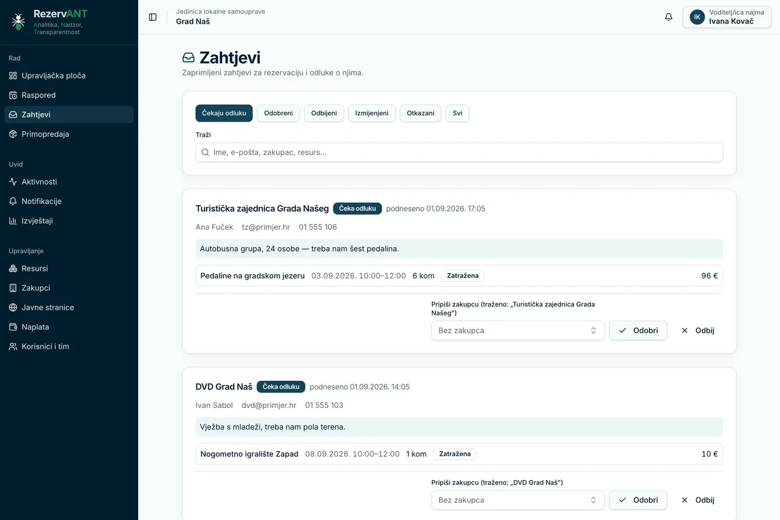
Task: Reject the DVD Grad Naš request
Action: tap(698, 500)
